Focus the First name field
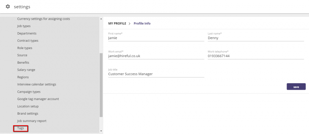This screenshot has height=134, width=309. (x=156, y=38)
